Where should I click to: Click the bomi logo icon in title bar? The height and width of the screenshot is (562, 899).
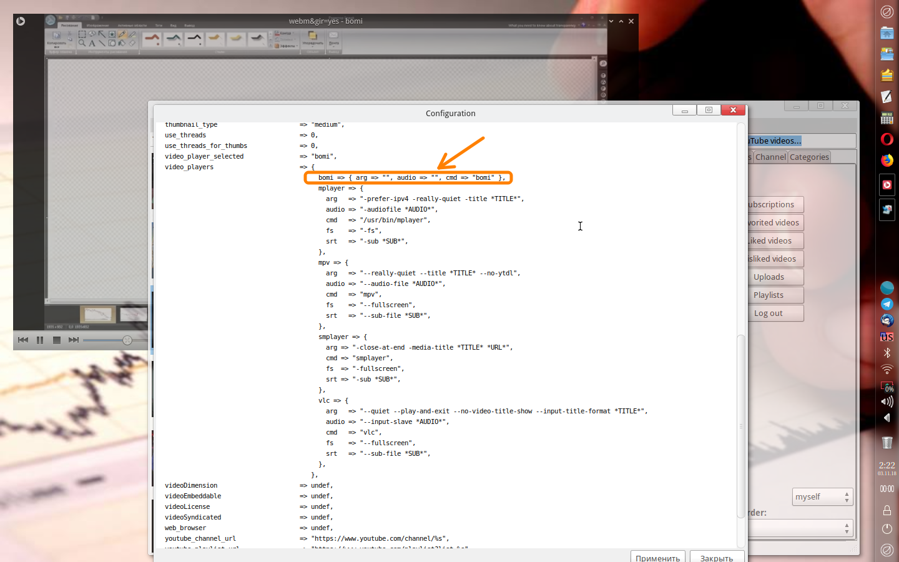[x=21, y=21]
